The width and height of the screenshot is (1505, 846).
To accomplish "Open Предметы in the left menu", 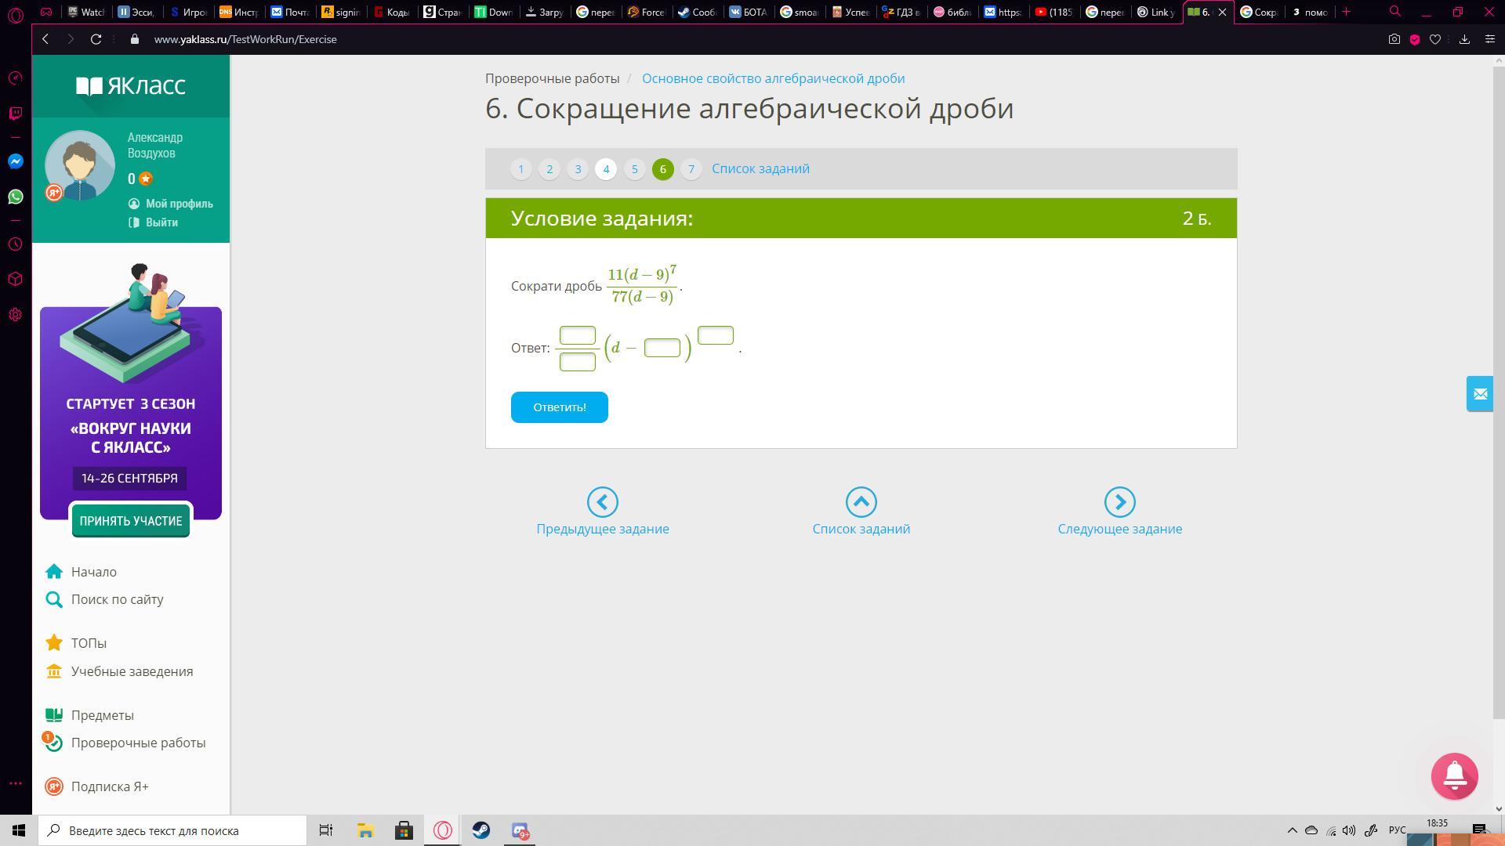I will click(x=102, y=715).
